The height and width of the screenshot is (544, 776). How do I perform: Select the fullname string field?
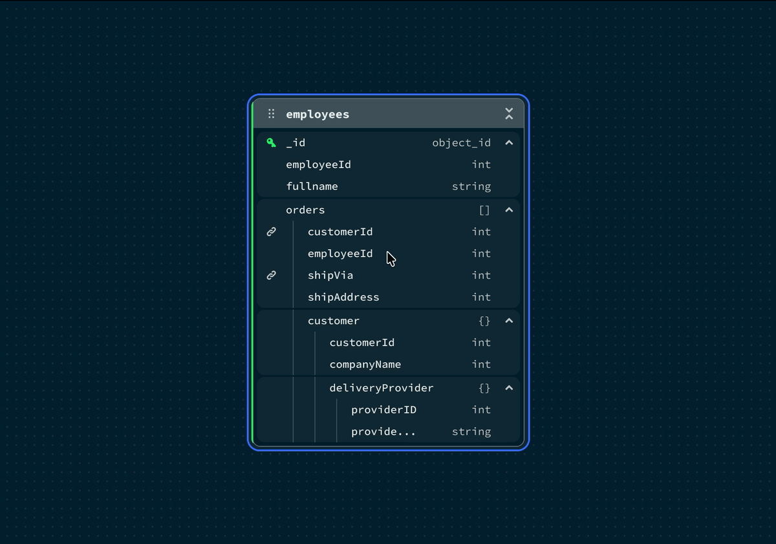312,186
